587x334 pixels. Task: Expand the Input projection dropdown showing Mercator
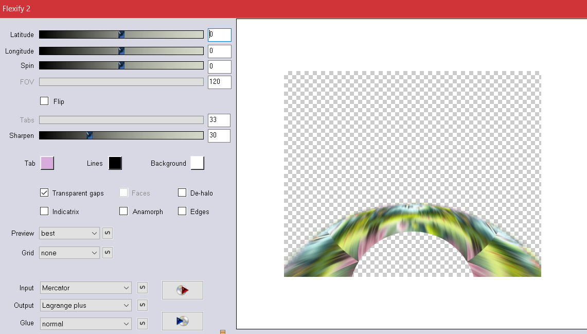(x=86, y=288)
